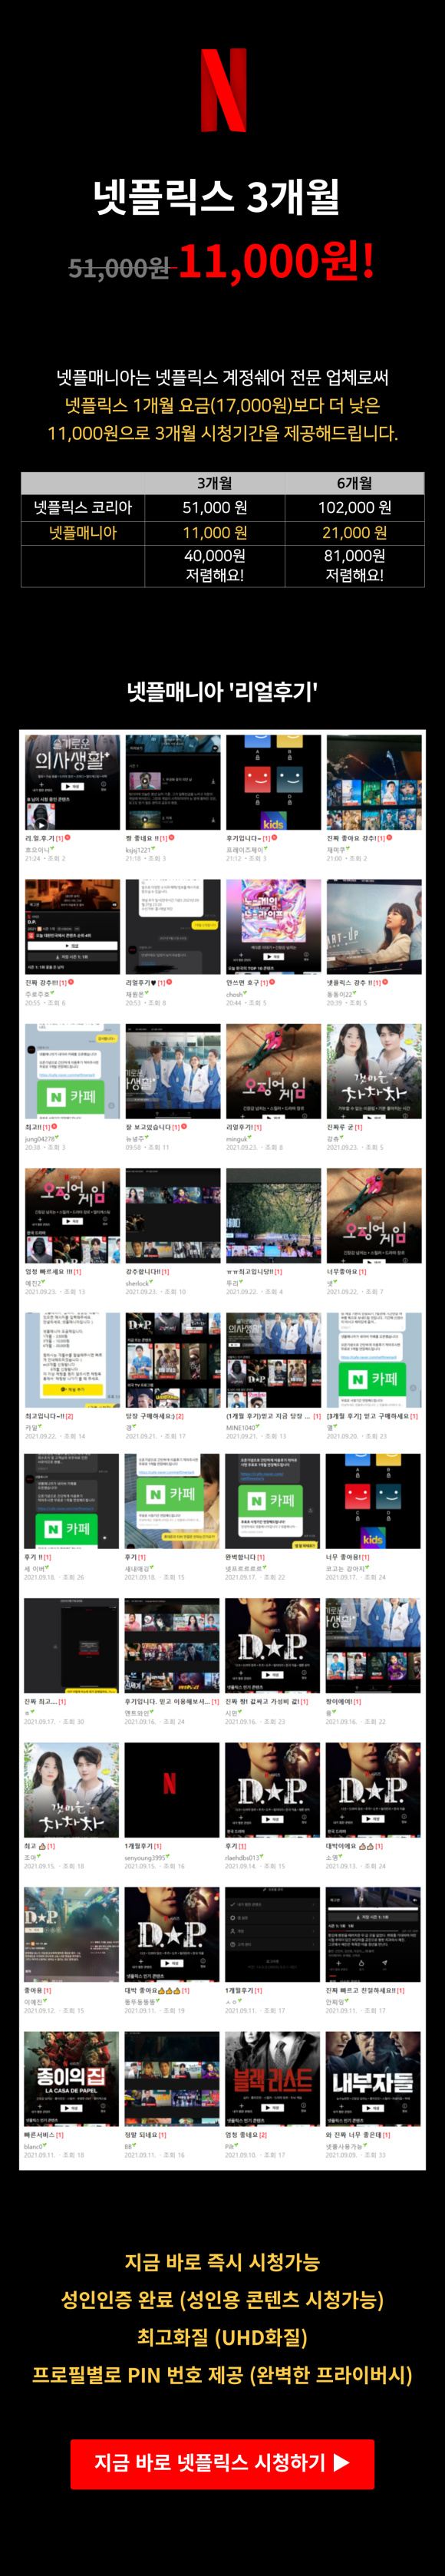Click the '81,000원 저렴해요!' savings cell
Image resolution: width=445 pixels, height=2576 pixels.
[x=354, y=565]
